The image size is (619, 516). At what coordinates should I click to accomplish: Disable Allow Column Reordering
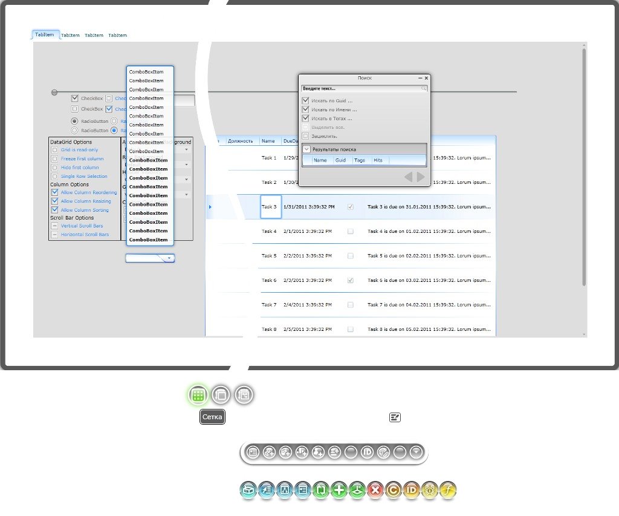point(54,192)
